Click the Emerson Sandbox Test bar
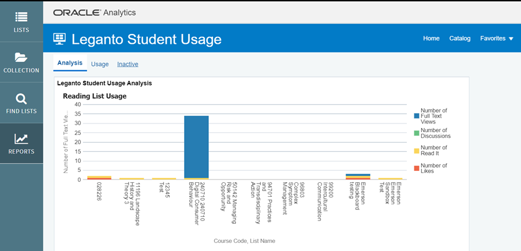The width and height of the screenshot is (521, 251). click(391, 178)
